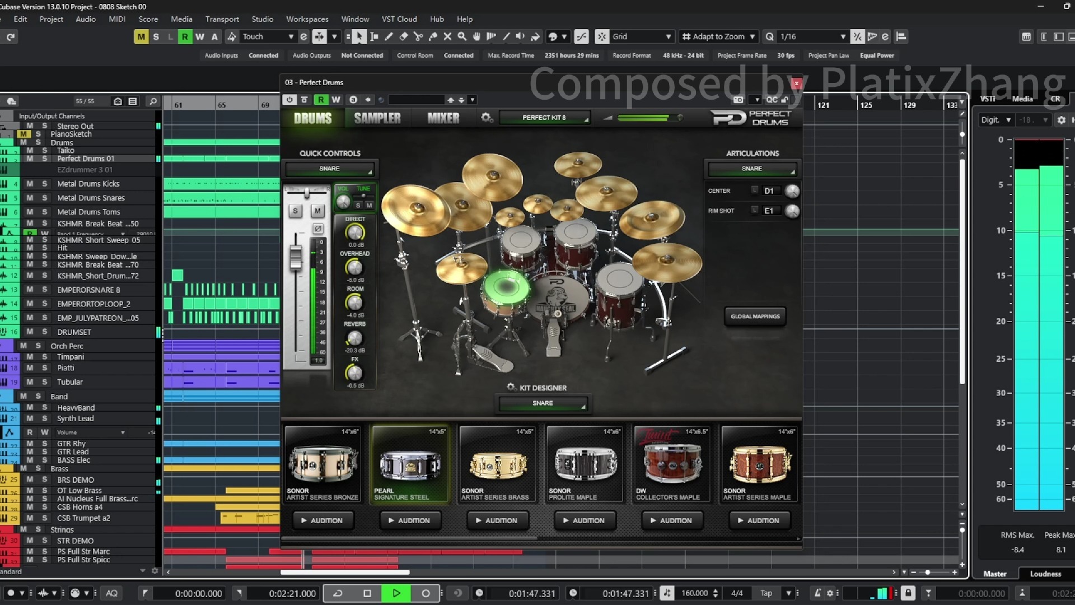The height and width of the screenshot is (605, 1075).
Task: Open the Project menu
Action: (52, 19)
